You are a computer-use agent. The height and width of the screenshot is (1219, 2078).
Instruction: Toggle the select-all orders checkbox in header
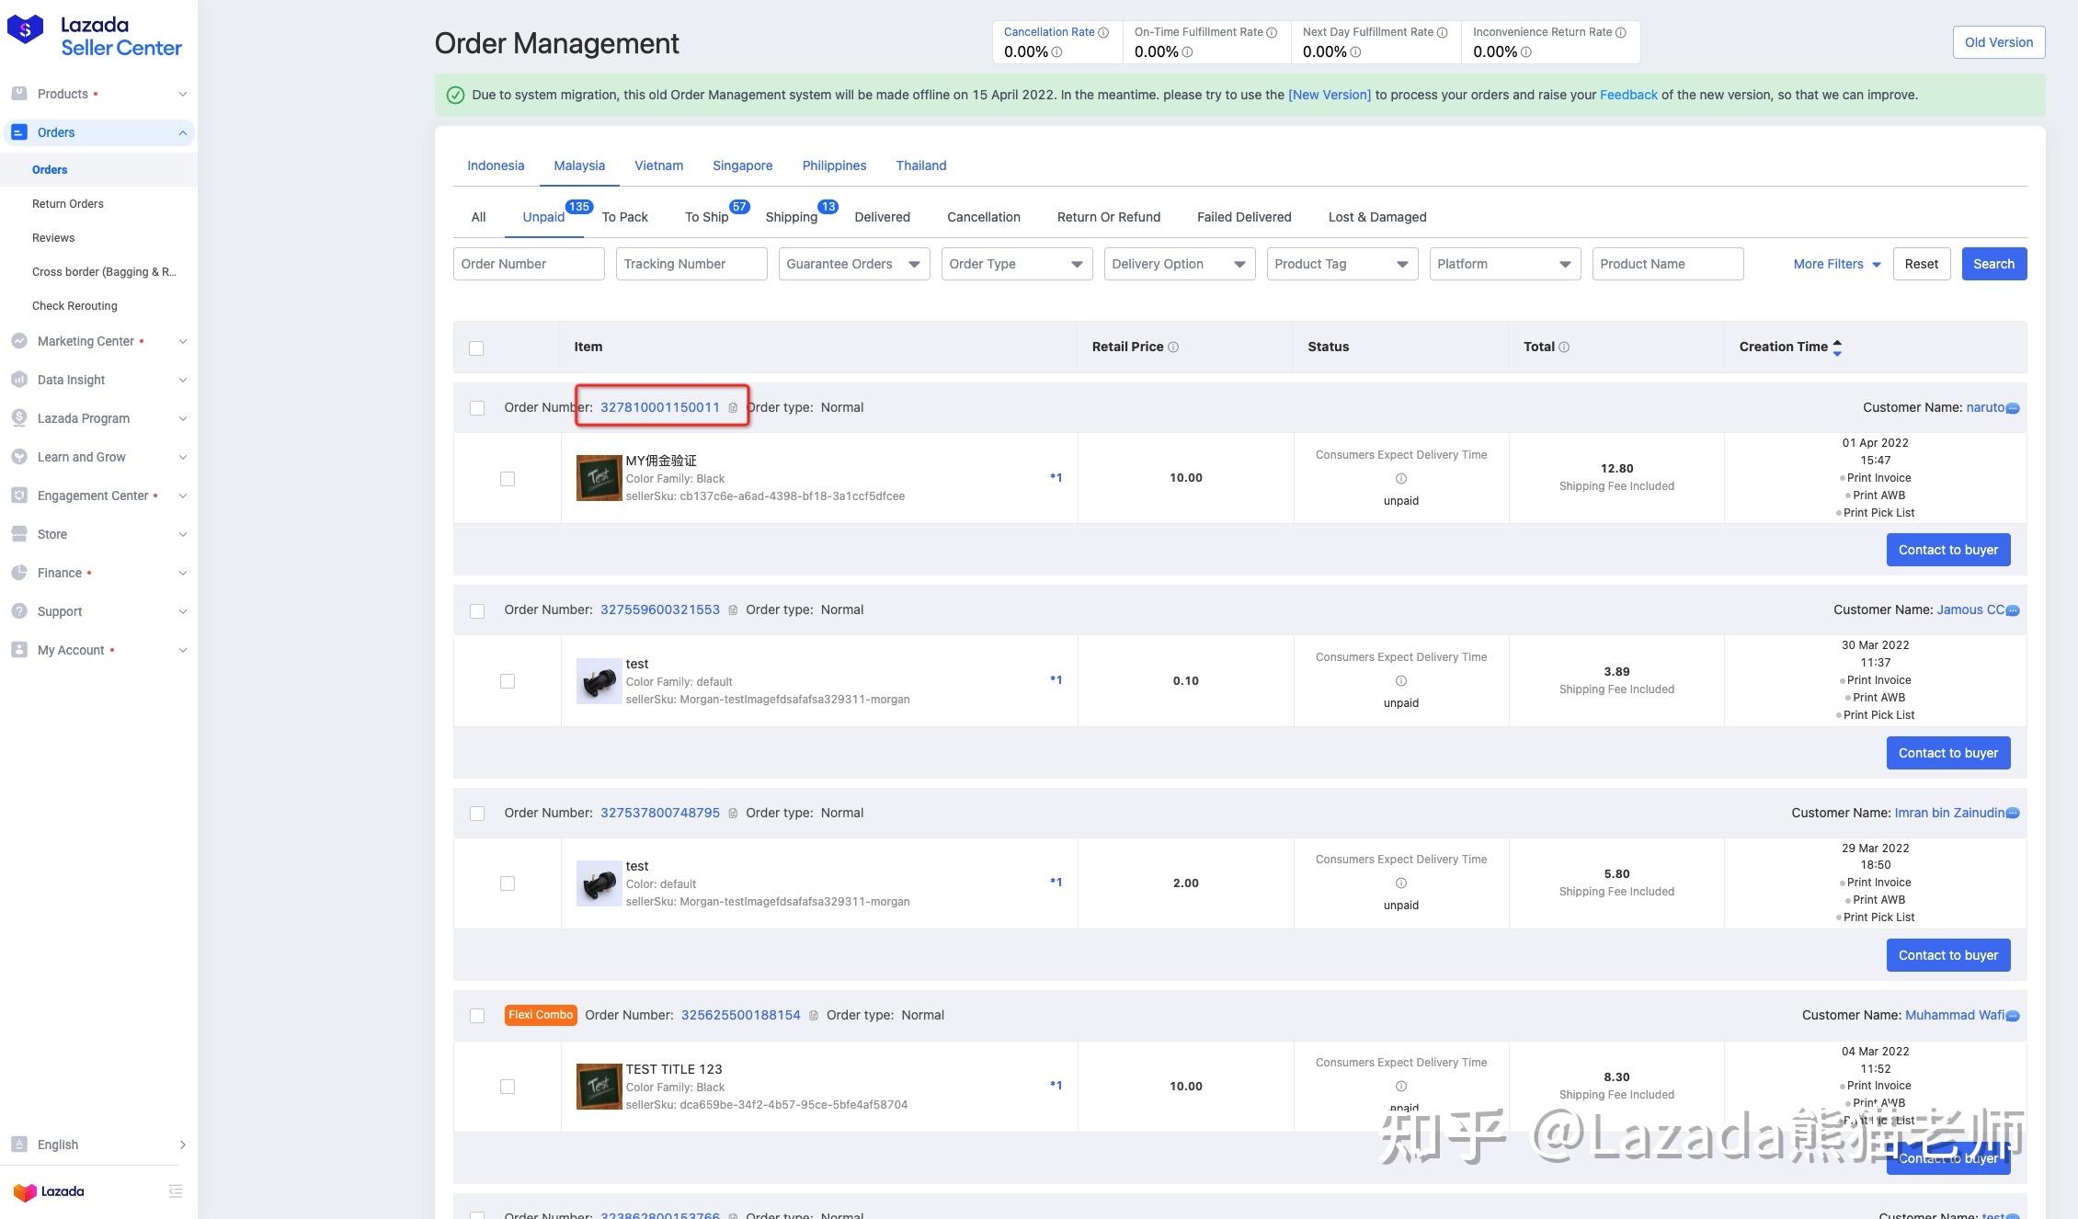pyautogui.click(x=476, y=348)
